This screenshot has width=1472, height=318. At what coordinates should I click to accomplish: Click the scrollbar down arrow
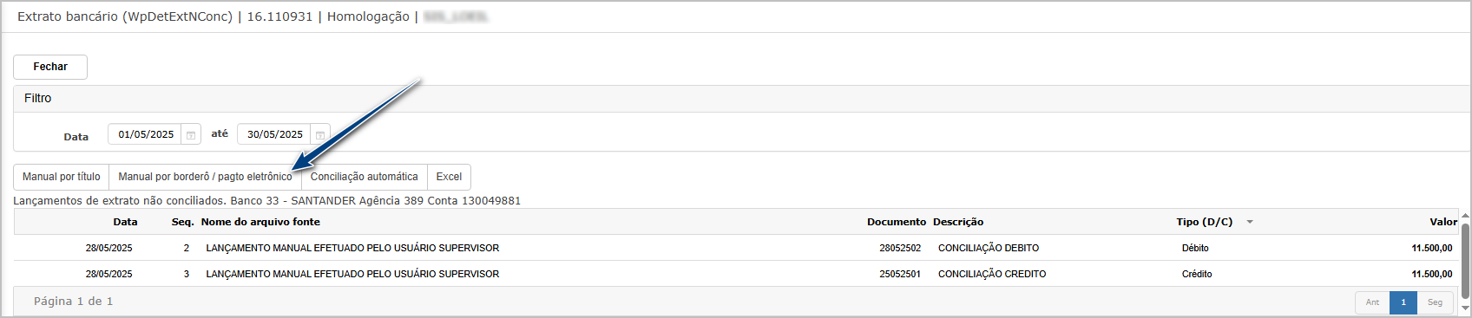[1466, 307]
